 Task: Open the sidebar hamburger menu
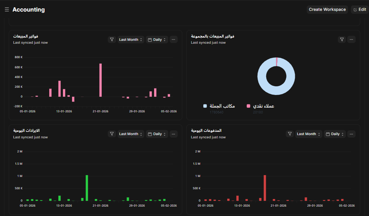[x=7, y=10]
